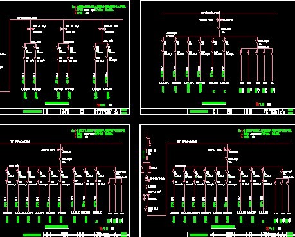
Task: Select the green rectangle symbol in bottom-right incoming feeder
Action: click(x=145, y=155)
